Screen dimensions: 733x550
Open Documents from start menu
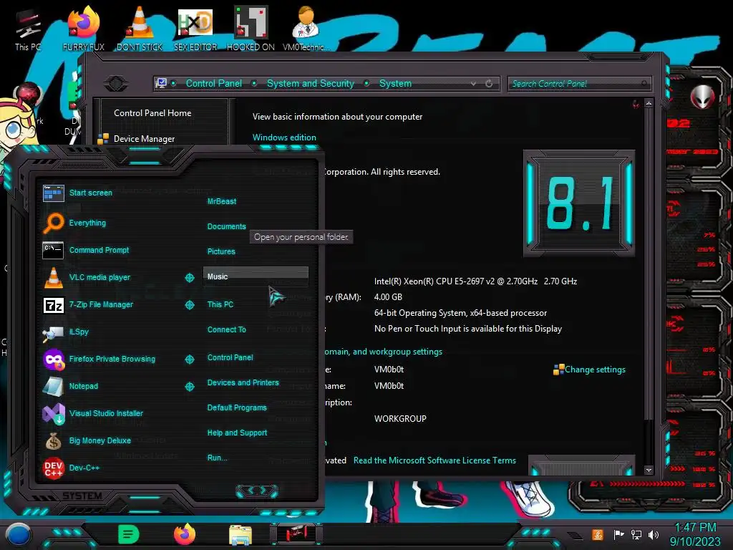pos(226,226)
